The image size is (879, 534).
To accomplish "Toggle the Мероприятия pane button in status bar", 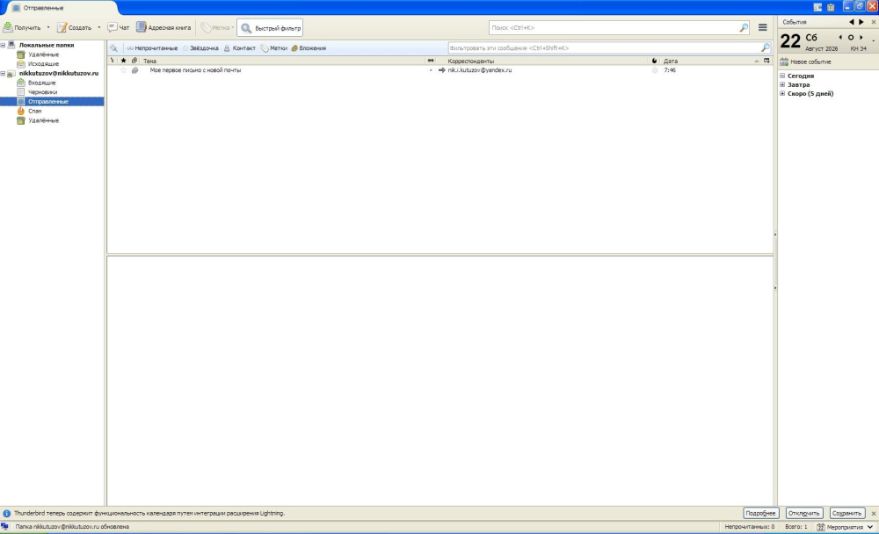I will pyautogui.click(x=845, y=527).
